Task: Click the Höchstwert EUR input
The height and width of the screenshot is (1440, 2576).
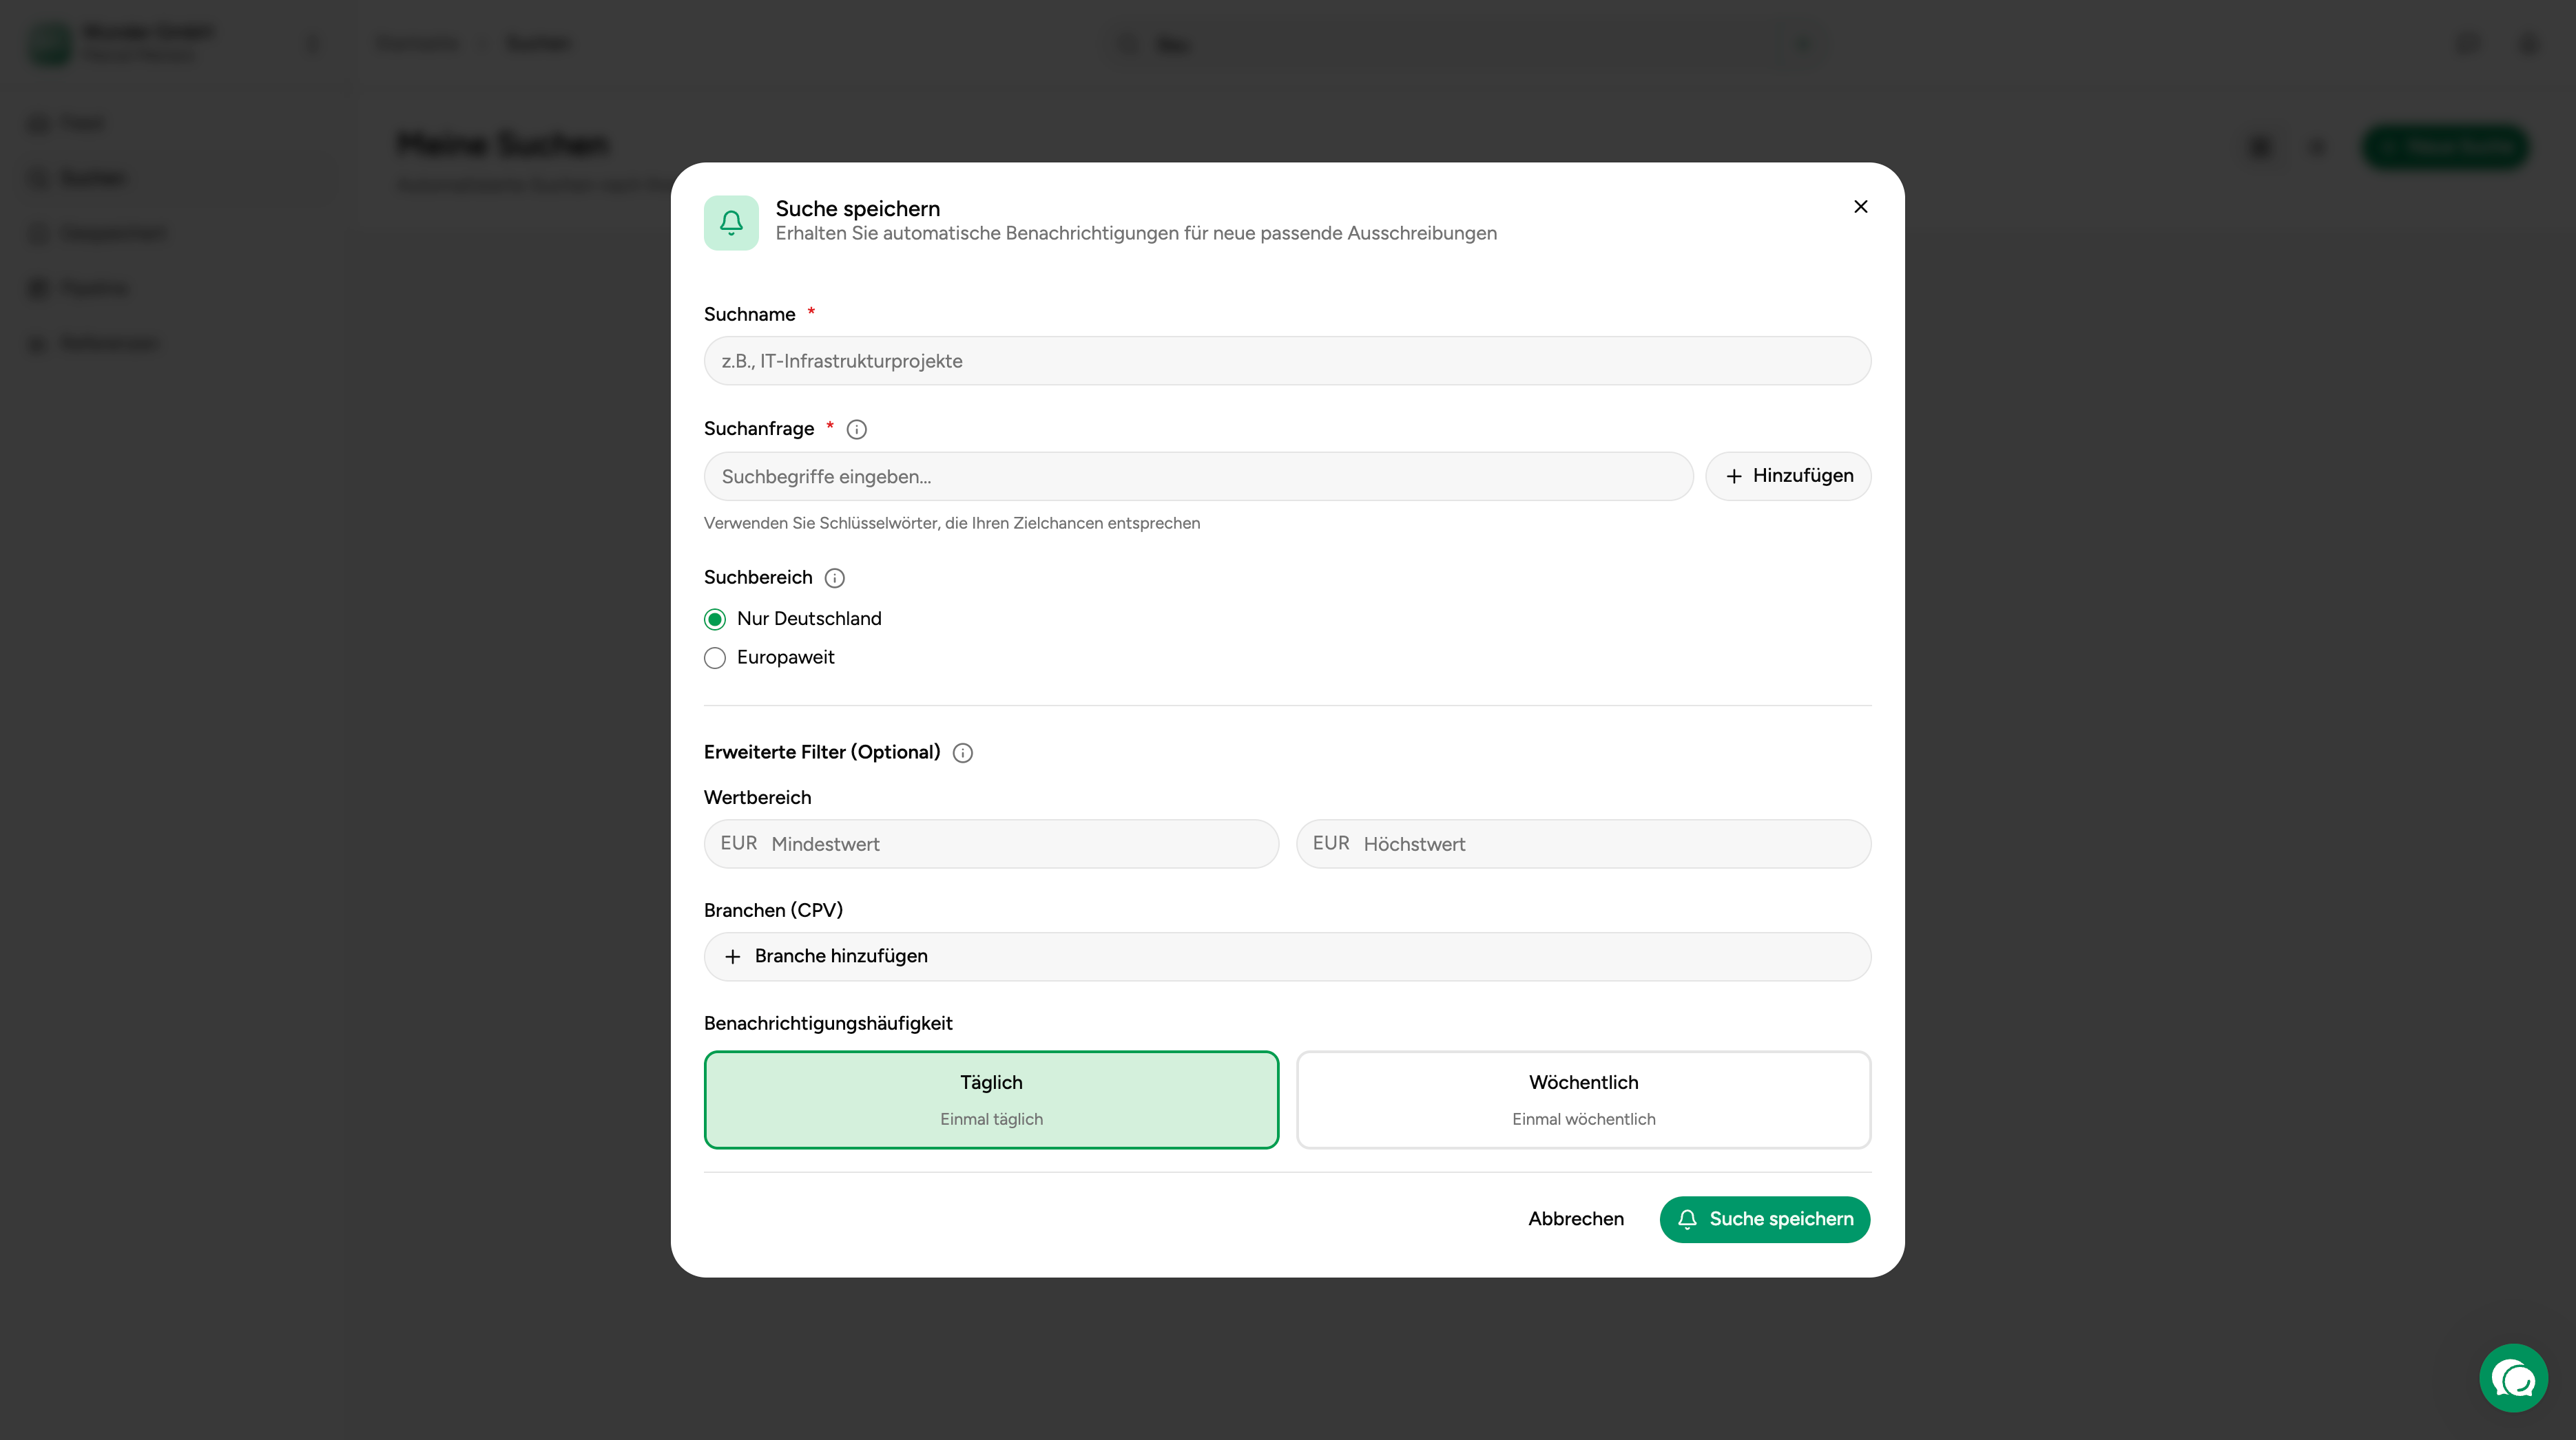Action: coord(1610,845)
